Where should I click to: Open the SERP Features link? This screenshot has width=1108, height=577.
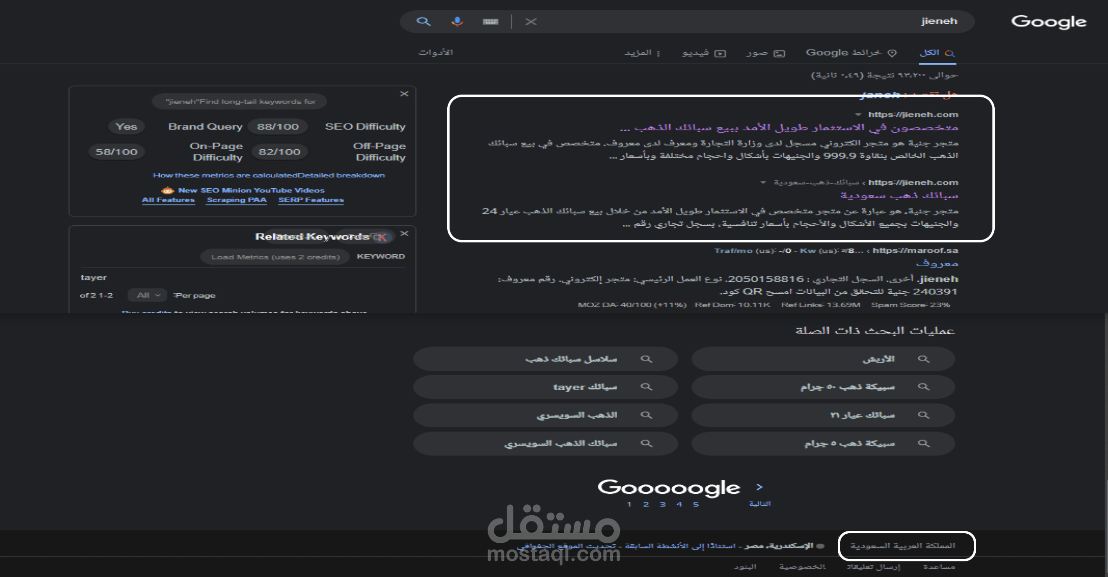click(311, 200)
